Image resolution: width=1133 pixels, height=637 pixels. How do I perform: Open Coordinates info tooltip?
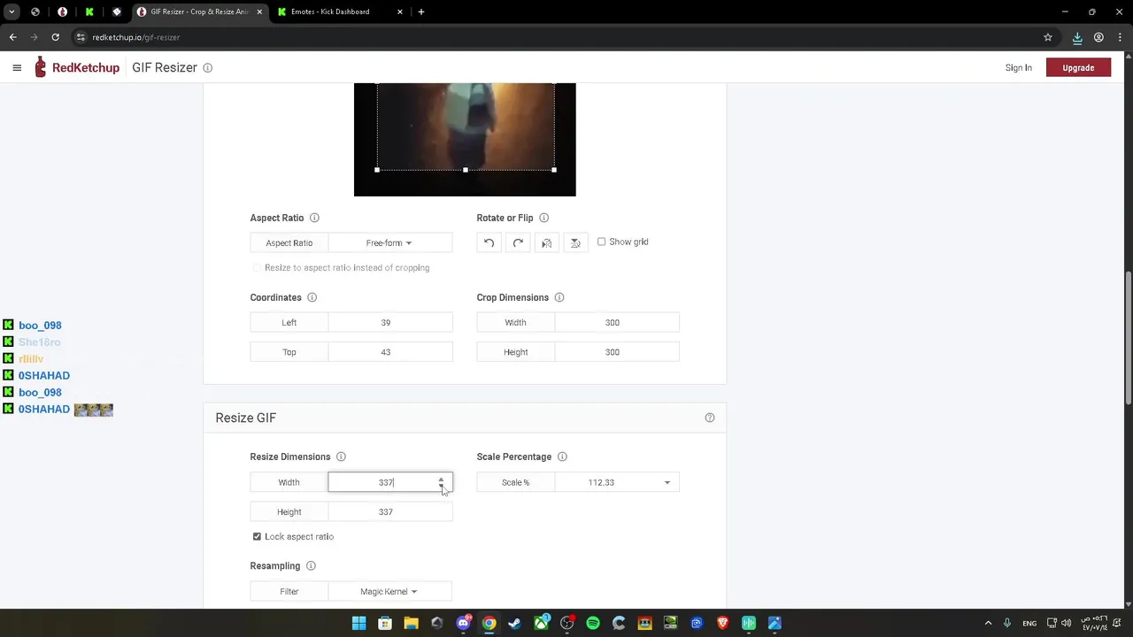click(x=312, y=297)
